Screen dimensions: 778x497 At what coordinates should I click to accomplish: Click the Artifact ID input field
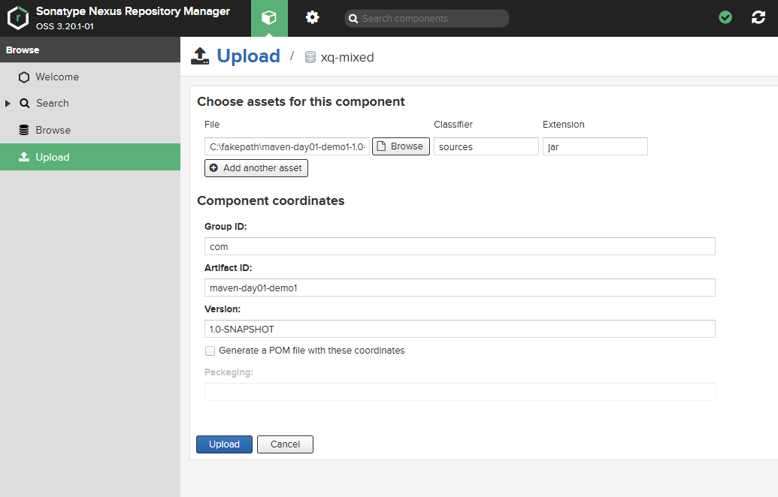click(x=460, y=288)
